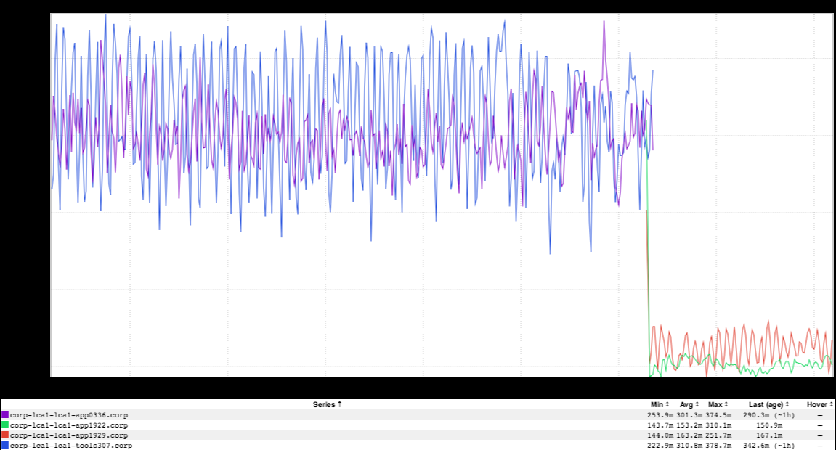Screen dimensions: 836x450
Task: Sort legend by Max column
Action: pos(718,404)
